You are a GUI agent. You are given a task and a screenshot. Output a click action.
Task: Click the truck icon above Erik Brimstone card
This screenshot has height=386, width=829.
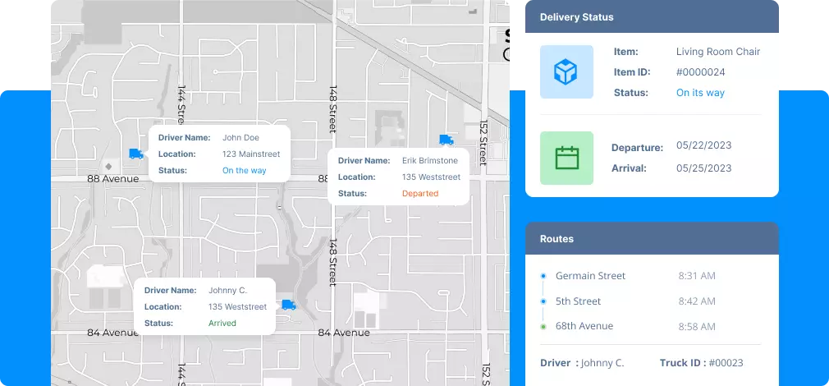tap(447, 140)
